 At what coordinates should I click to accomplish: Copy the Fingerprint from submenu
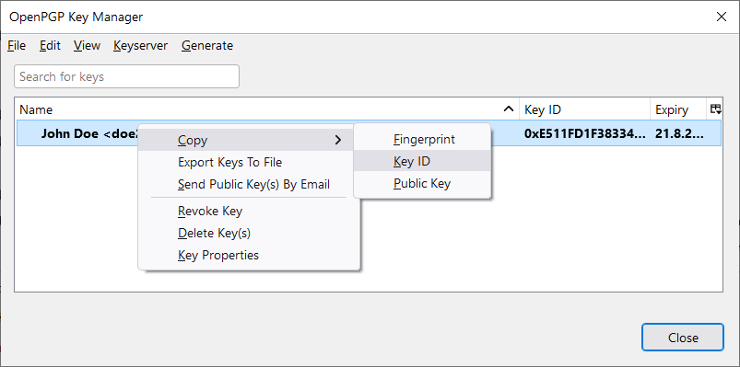tap(422, 139)
